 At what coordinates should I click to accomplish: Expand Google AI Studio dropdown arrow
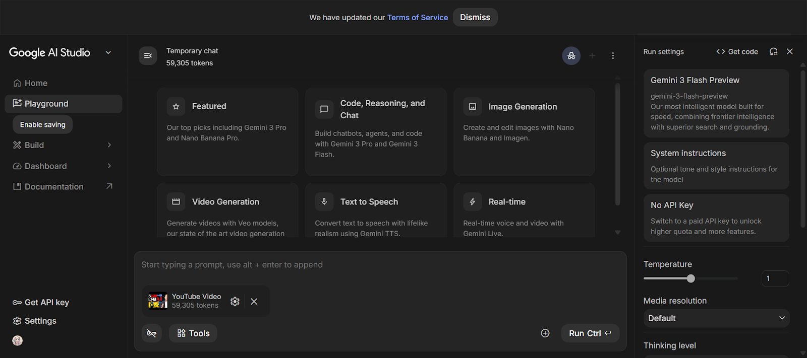[108, 53]
